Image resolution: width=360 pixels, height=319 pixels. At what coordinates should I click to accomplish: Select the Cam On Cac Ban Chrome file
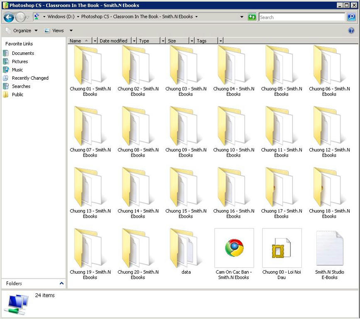coord(234,254)
